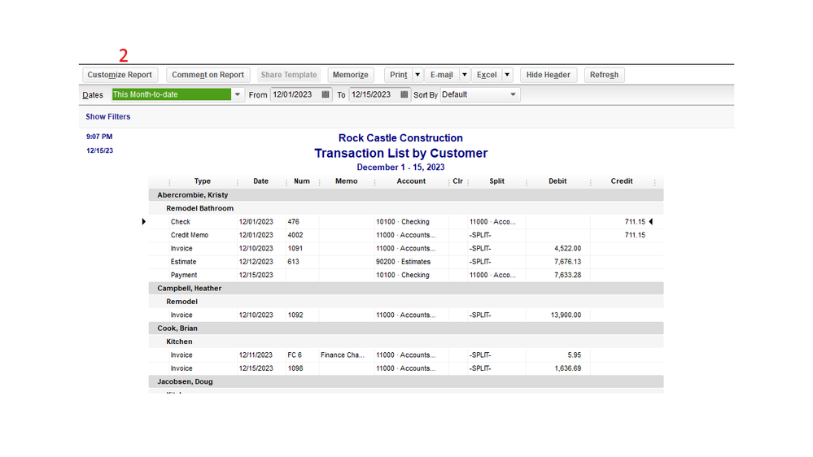The height and width of the screenshot is (457, 813).
Task: Click the estimate debit amount 7,676.13
Action: click(x=568, y=262)
